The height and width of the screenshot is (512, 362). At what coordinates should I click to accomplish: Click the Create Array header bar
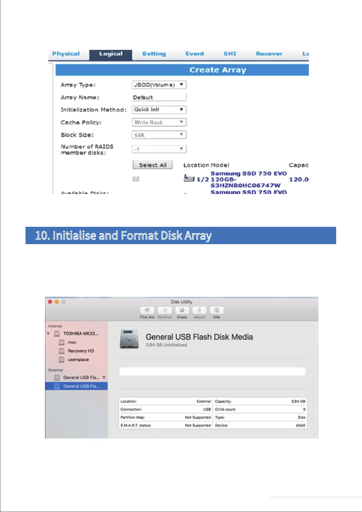[x=182, y=70]
